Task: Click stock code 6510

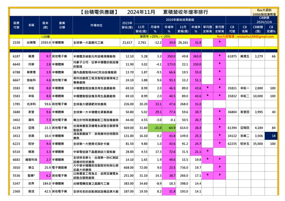Action: [16, 152]
